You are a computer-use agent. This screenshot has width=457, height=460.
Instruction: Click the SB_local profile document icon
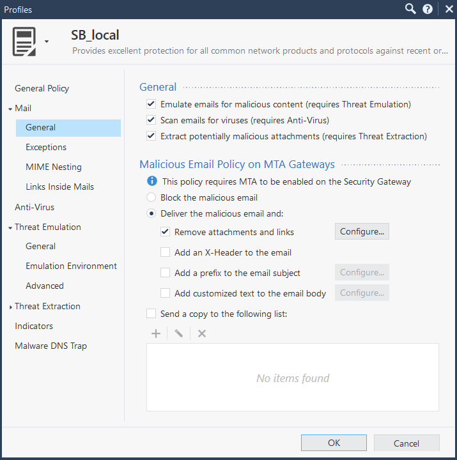pos(24,42)
